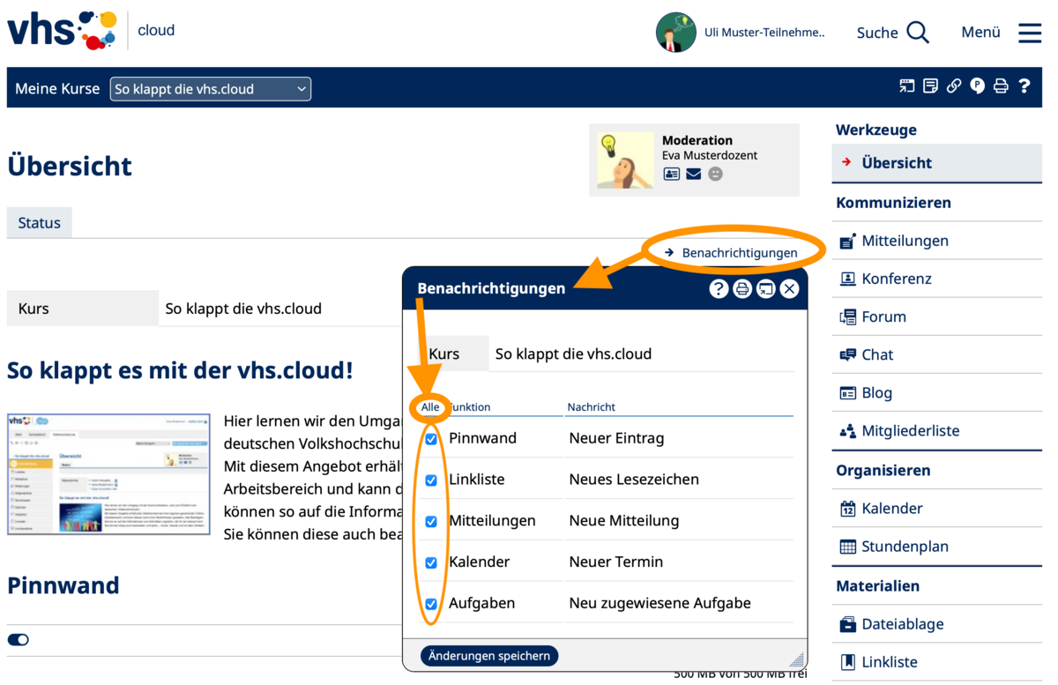Viewport: 1058px width, 685px height.
Task: Click 'Neu zugewiesene Aufgabe' message text
Action: (x=660, y=603)
